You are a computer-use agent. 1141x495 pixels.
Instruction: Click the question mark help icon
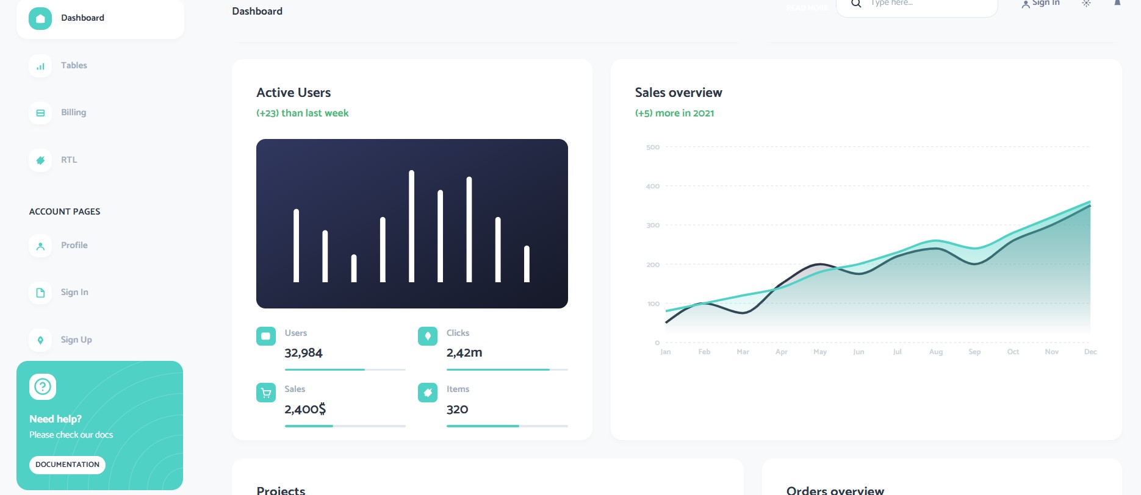(43, 386)
